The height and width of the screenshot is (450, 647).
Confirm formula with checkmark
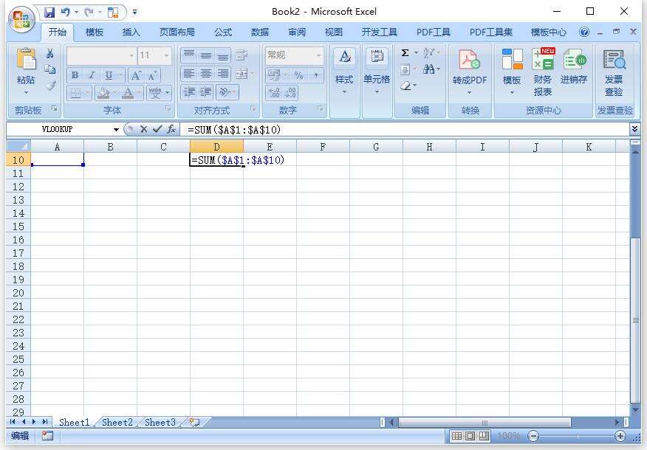click(157, 129)
